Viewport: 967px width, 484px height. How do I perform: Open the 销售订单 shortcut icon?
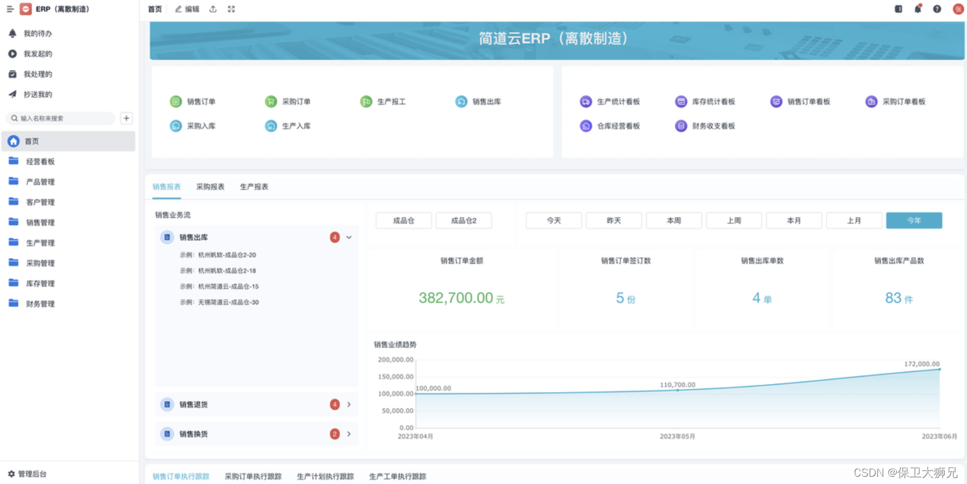click(x=176, y=102)
